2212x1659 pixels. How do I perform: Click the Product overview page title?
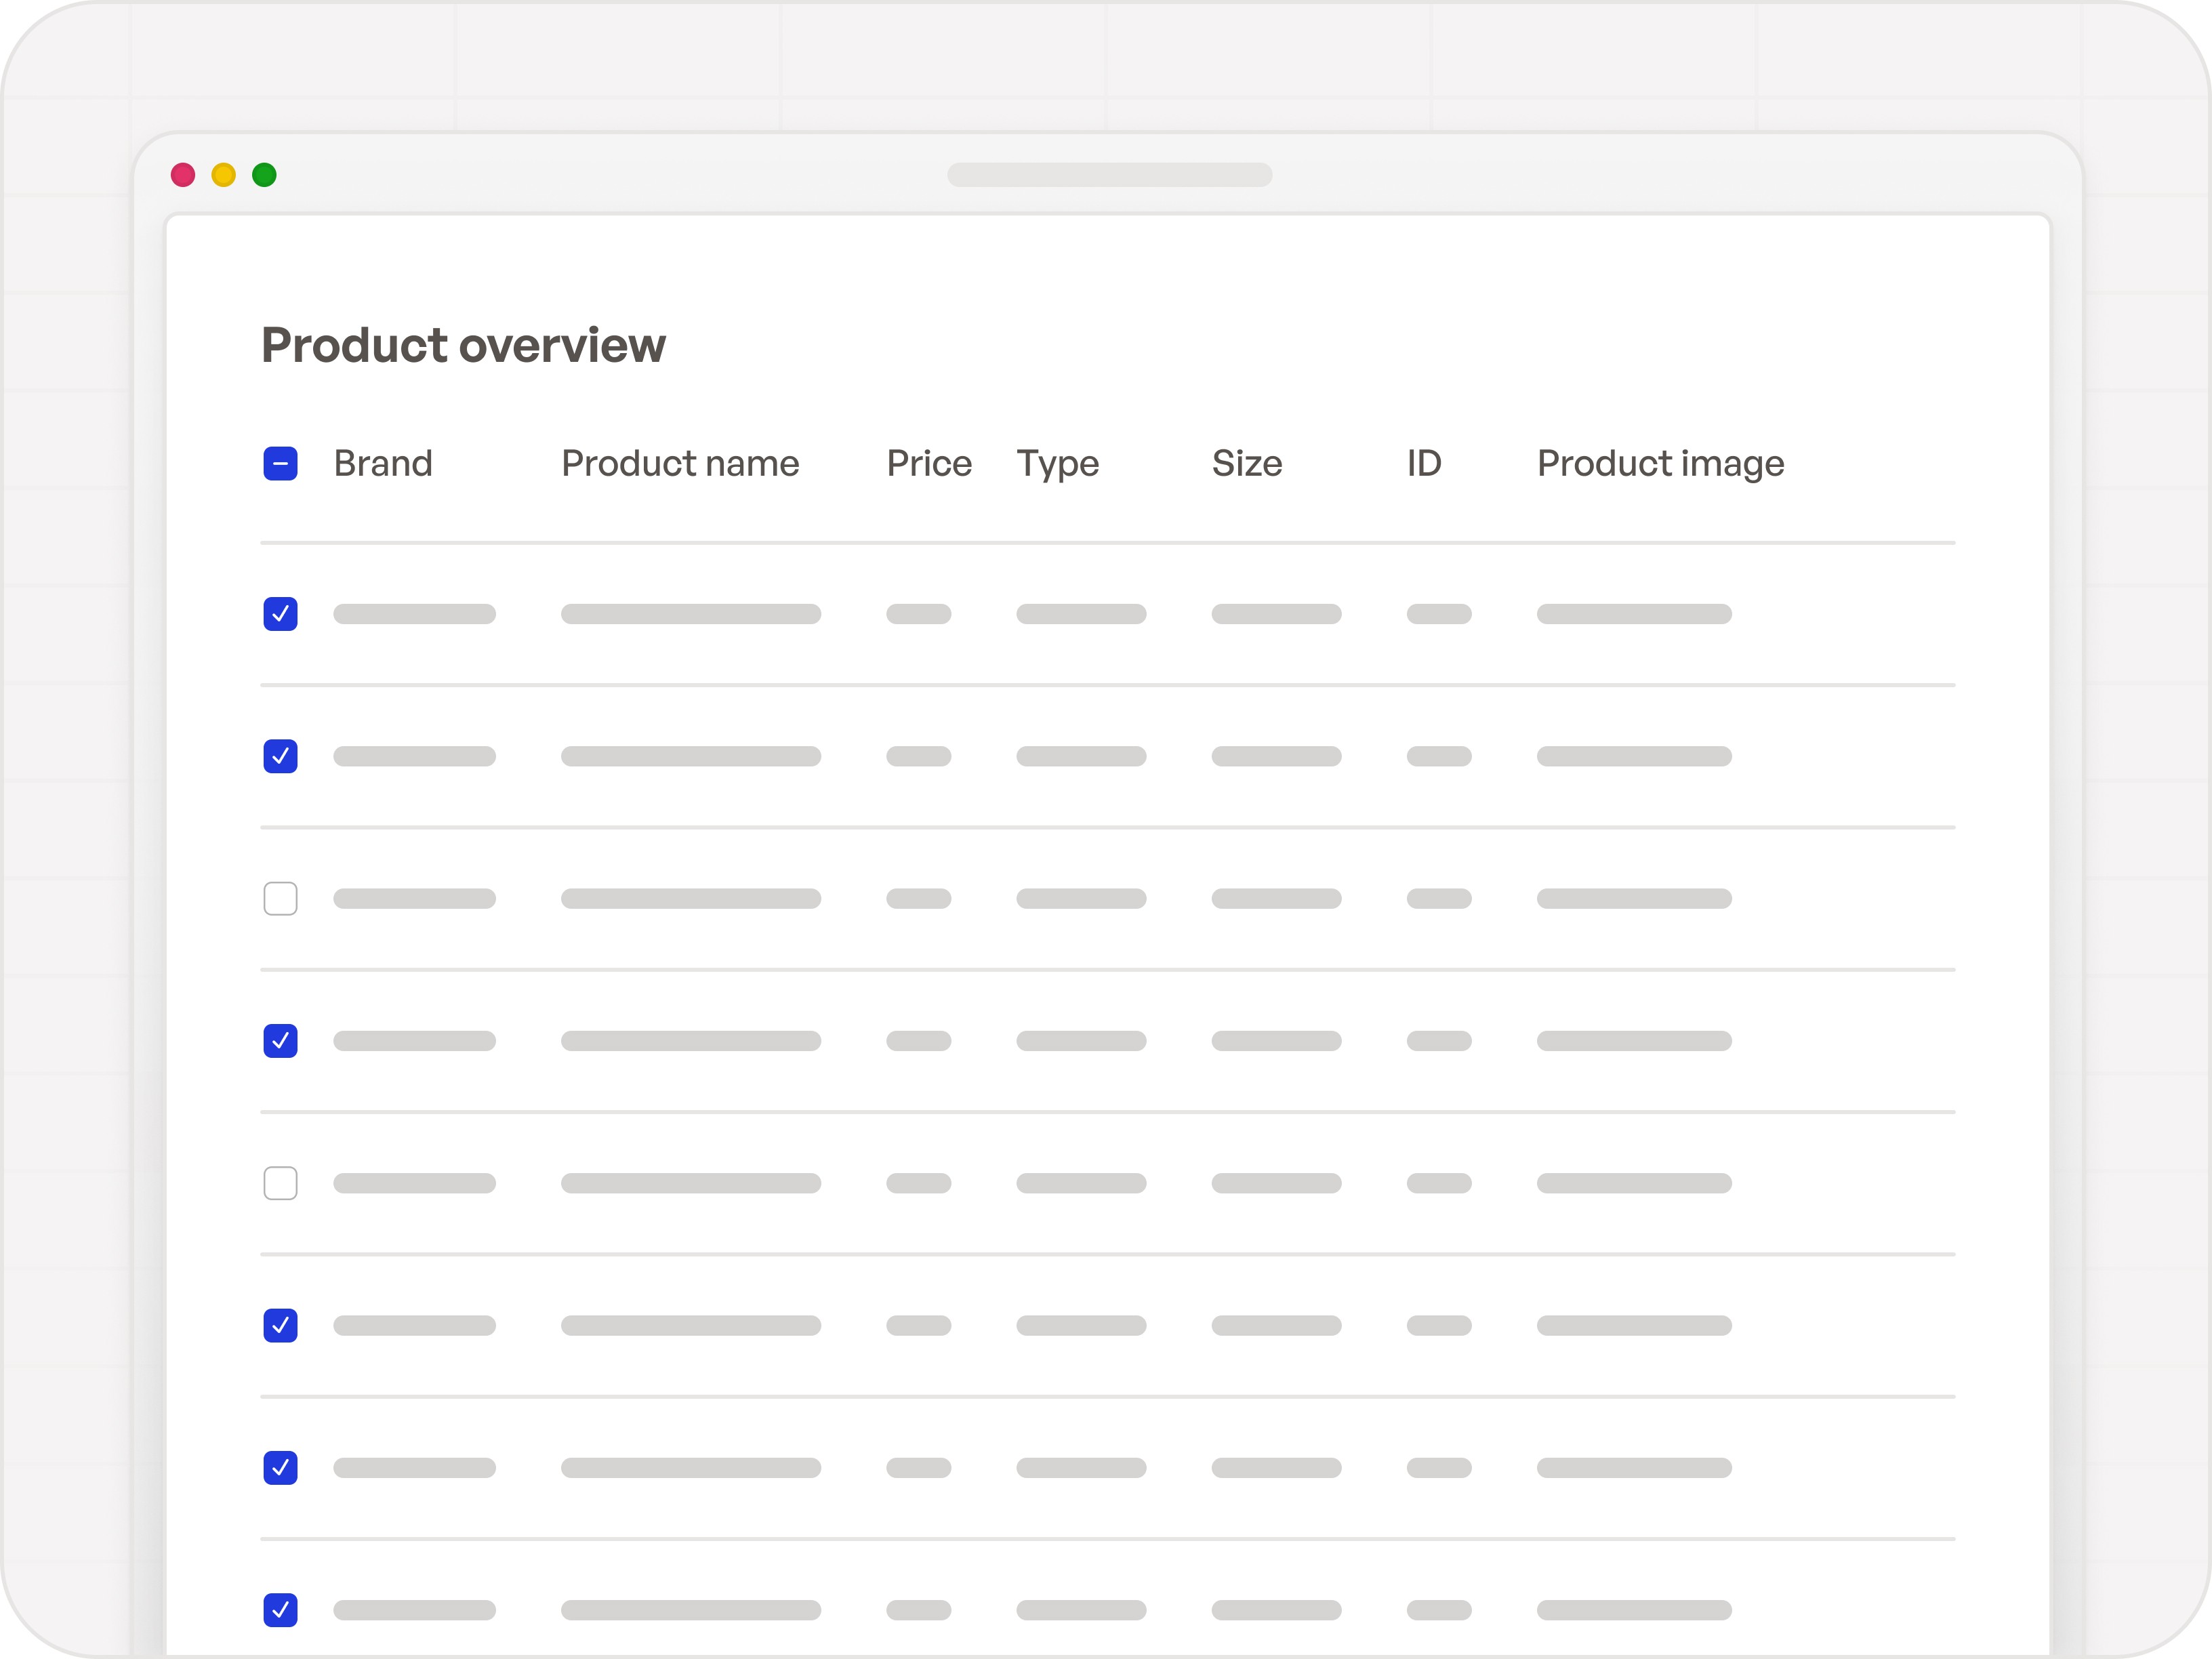[464, 344]
